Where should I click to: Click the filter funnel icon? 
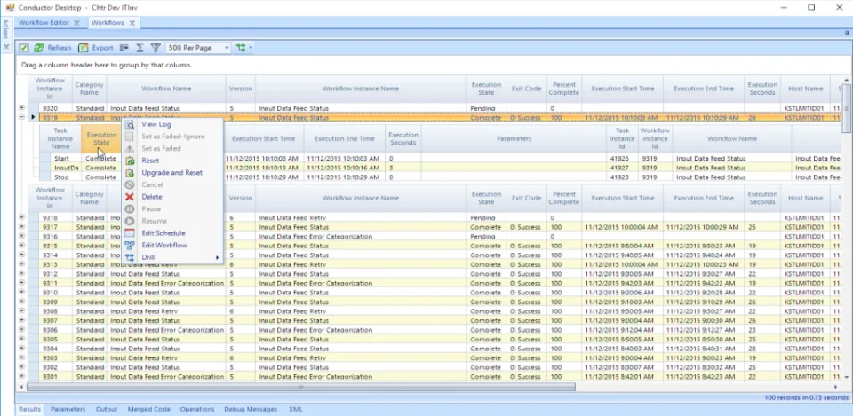coord(155,48)
